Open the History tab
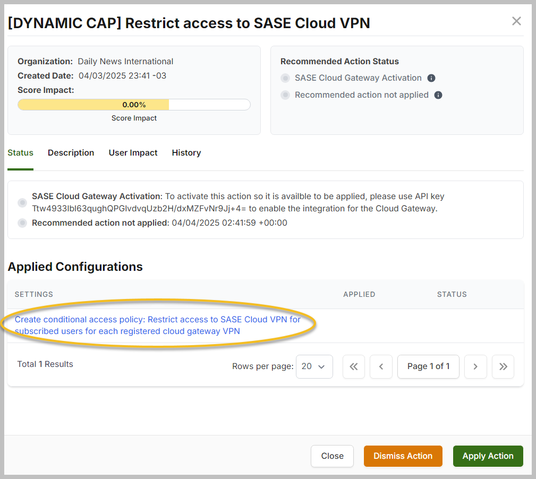The height and width of the screenshot is (479, 536). [186, 153]
